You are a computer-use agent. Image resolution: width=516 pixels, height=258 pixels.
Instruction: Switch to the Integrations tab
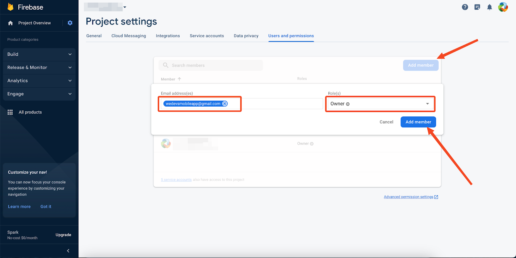pos(168,36)
